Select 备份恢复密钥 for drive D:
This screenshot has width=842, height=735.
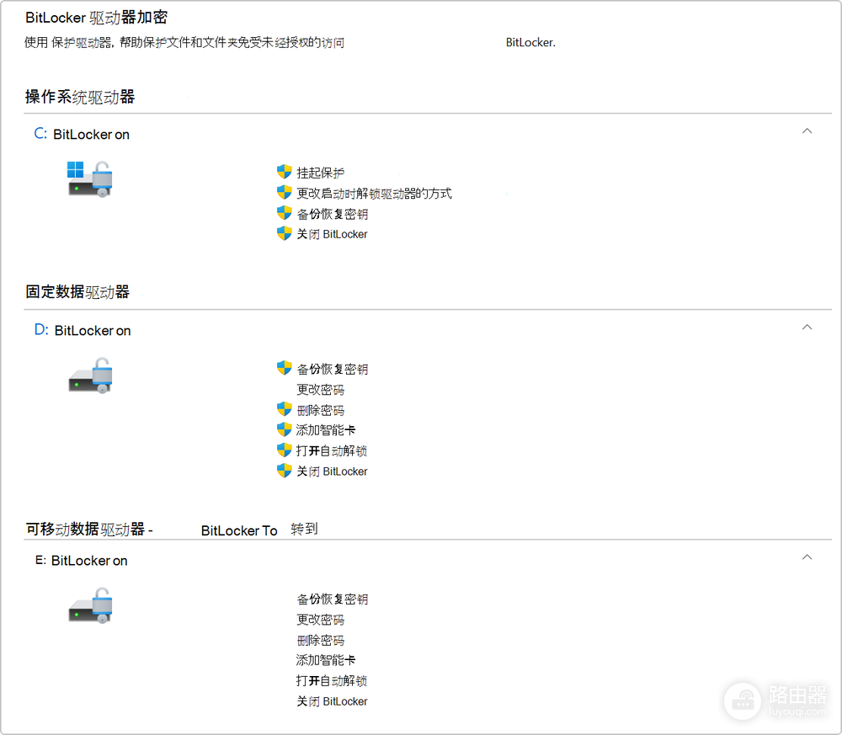(333, 369)
